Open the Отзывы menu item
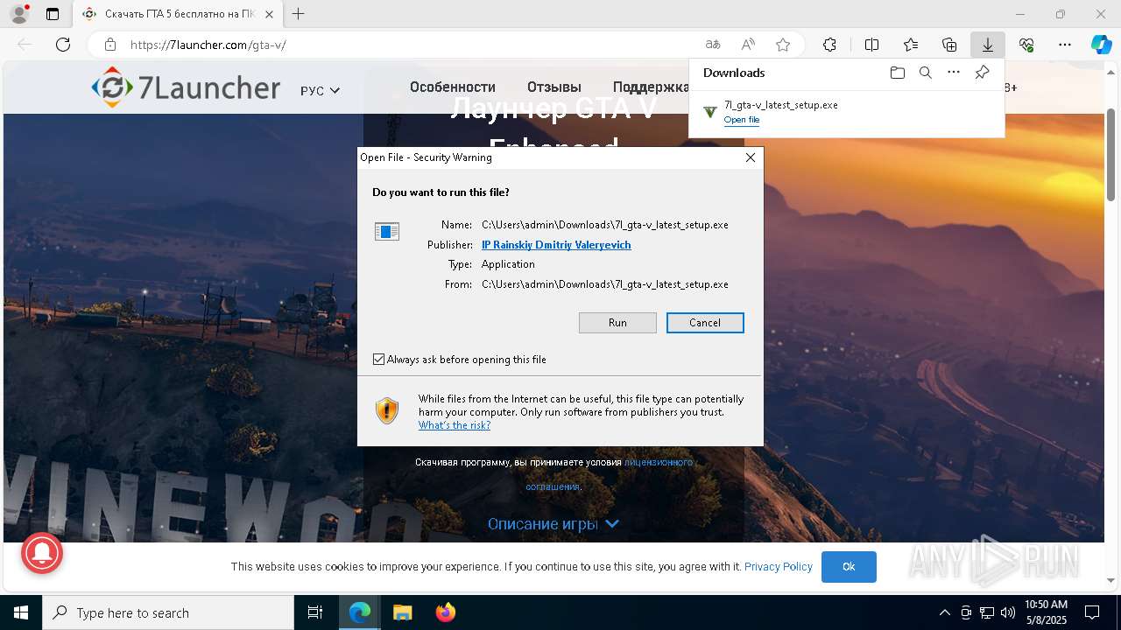The image size is (1121, 630). coord(554,87)
